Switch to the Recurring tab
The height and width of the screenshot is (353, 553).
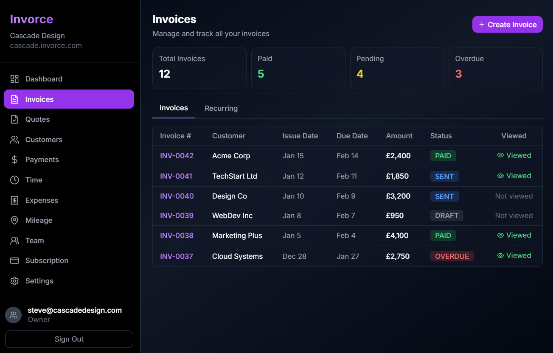[x=221, y=108]
